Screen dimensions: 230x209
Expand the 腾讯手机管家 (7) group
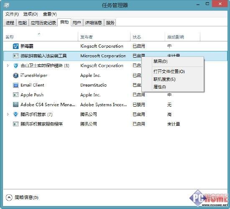(x=8, y=114)
